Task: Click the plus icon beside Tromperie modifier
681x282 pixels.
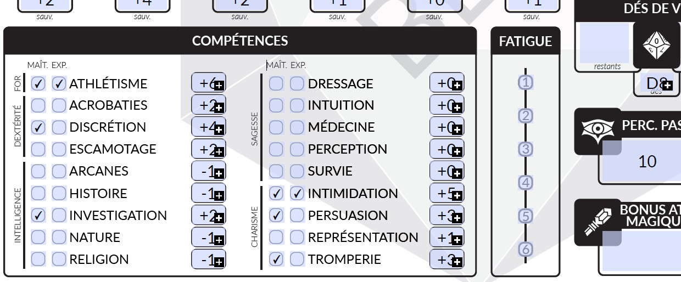Action: (x=457, y=262)
